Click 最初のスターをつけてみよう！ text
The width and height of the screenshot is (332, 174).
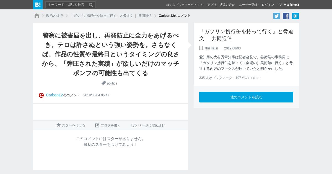pos(111,144)
